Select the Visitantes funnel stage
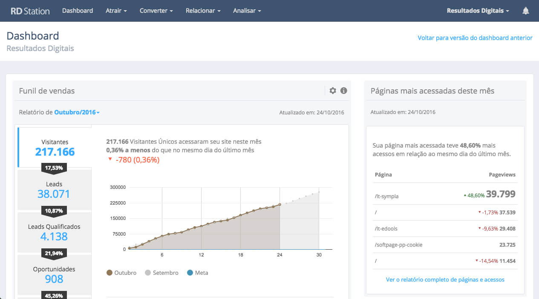Screen dimensions: 539x299 click(x=55, y=147)
